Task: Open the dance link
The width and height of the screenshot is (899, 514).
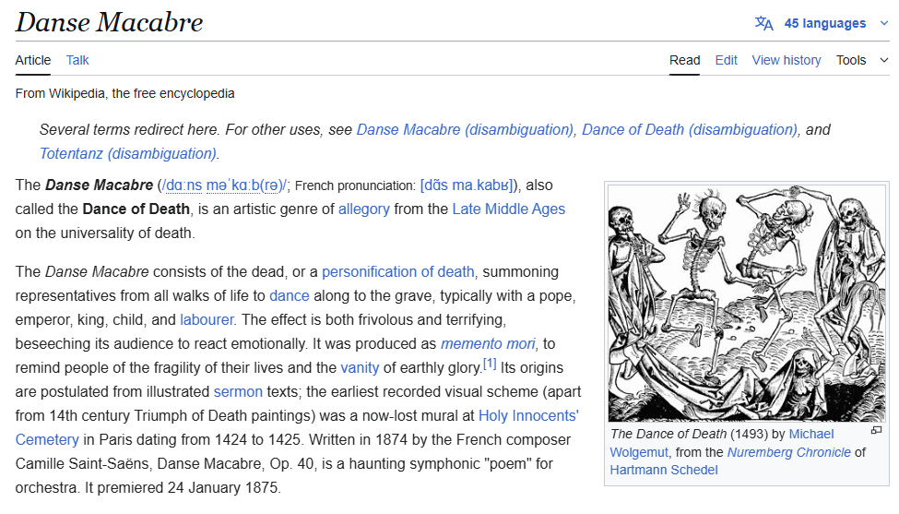Action: [x=290, y=296]
